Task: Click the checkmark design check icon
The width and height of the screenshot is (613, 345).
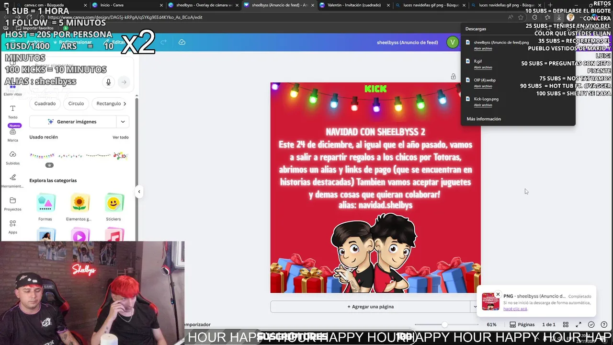Action: click(x=591, y=324)
